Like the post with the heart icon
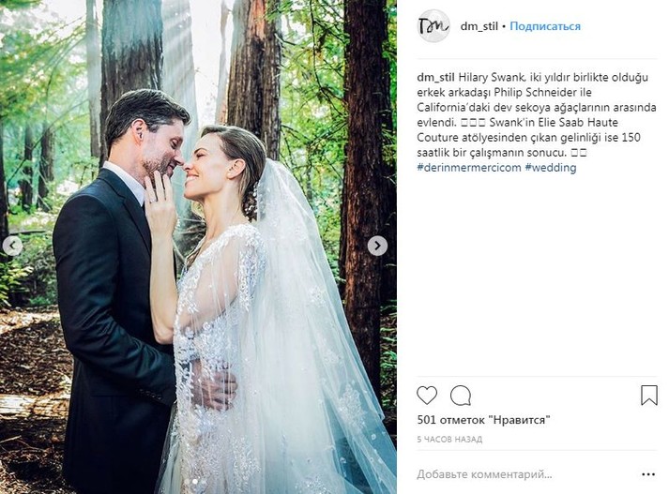Viewport: 669px width, 494px height. (x=427, y=396)
